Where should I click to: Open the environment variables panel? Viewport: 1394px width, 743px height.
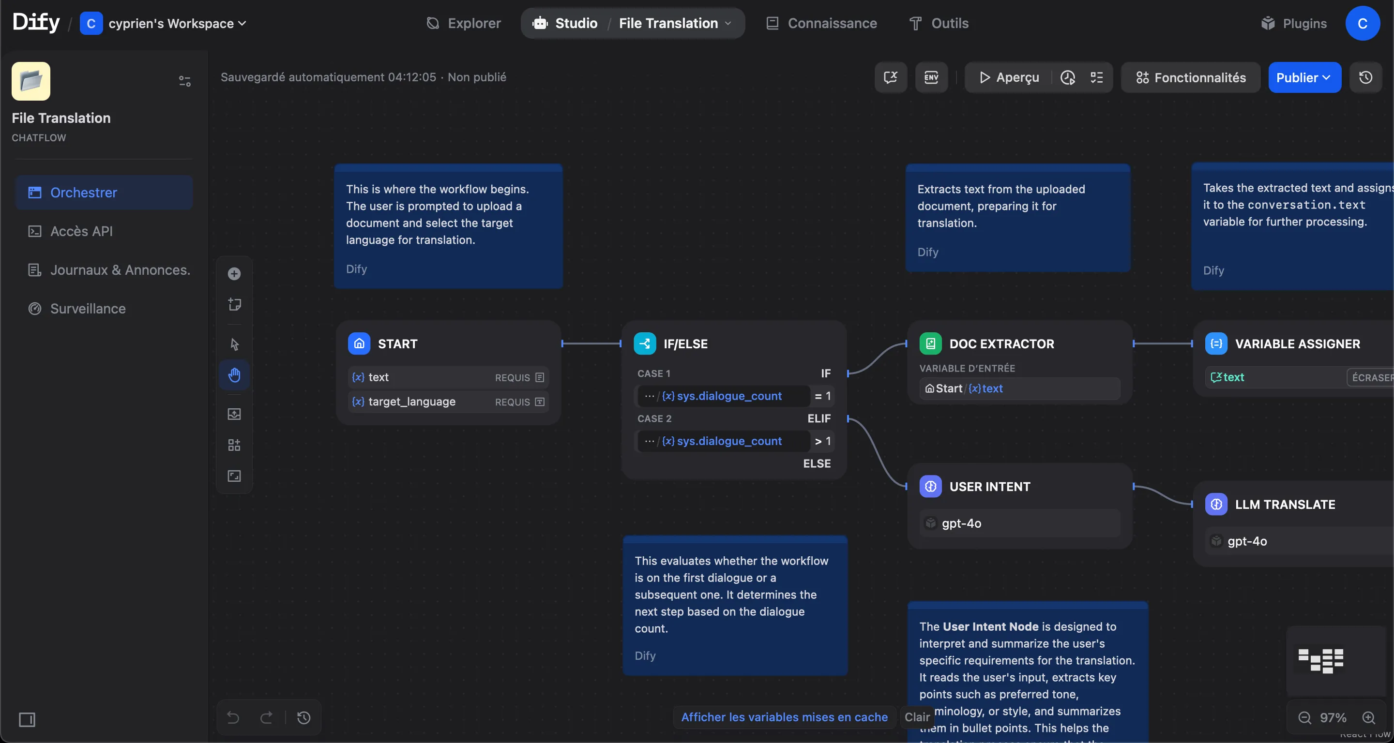(x=931, y=77)
